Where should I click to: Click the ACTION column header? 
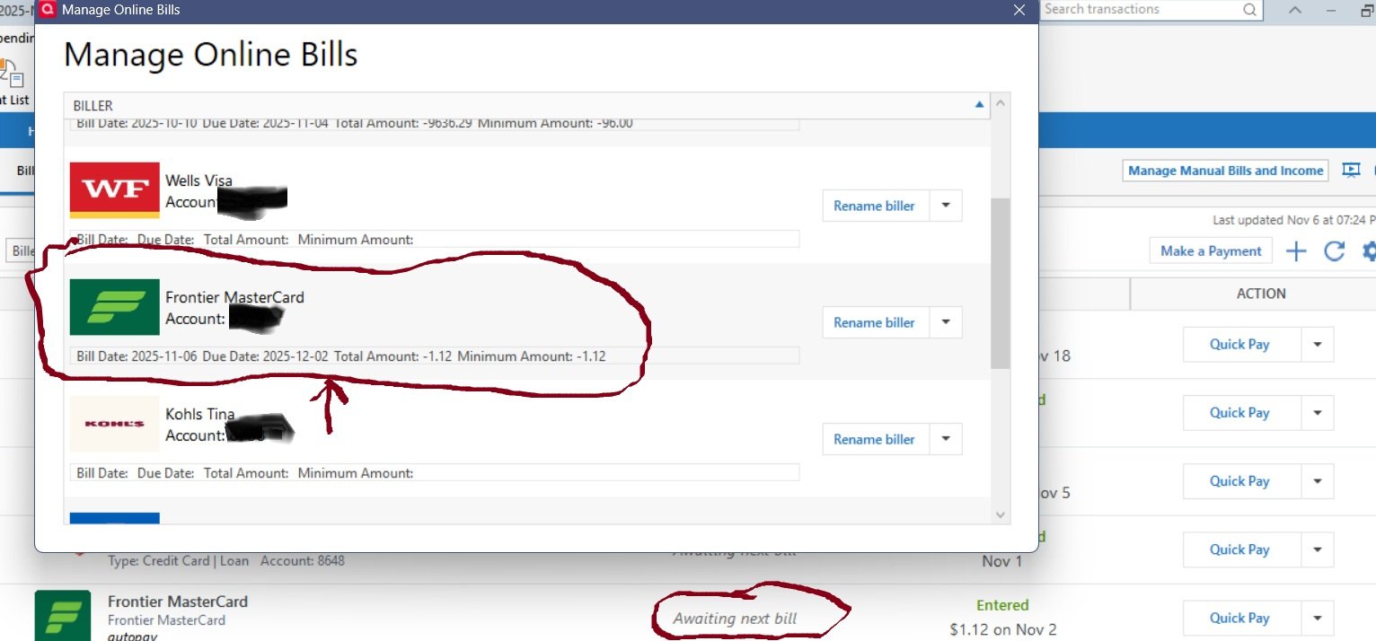click(x=1261, y=294)
